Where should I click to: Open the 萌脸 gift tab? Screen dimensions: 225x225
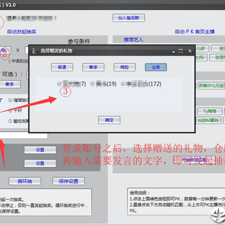(x=124, y=67)
